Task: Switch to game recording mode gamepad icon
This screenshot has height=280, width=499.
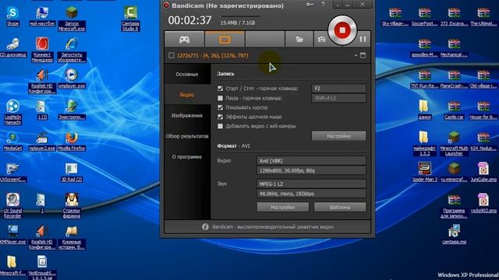Action: [184, 40]
